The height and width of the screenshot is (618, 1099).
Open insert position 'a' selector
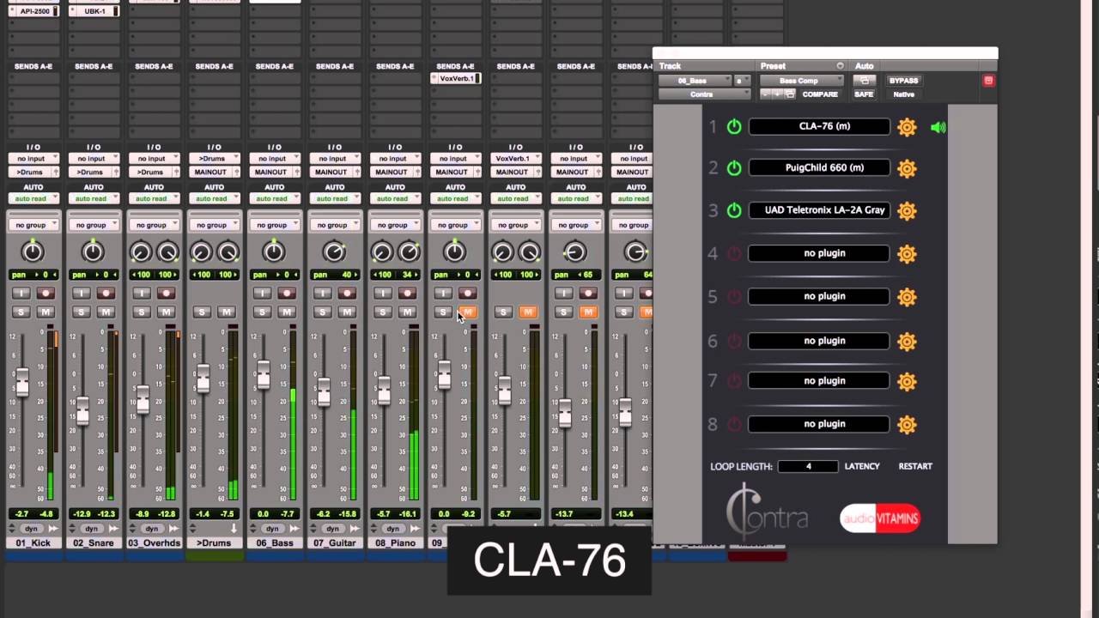point(741,81)
